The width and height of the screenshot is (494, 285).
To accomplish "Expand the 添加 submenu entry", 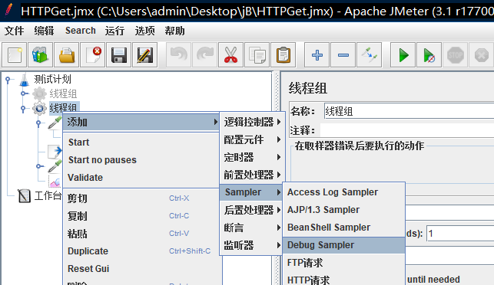I will click(141, 122).
